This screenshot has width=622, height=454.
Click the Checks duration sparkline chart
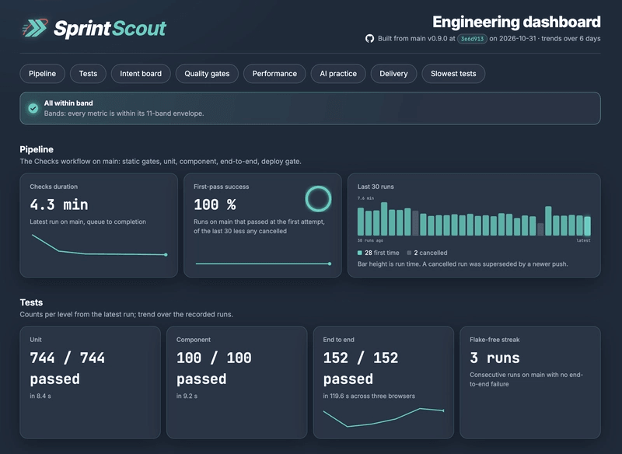click(x=100, y=245)
